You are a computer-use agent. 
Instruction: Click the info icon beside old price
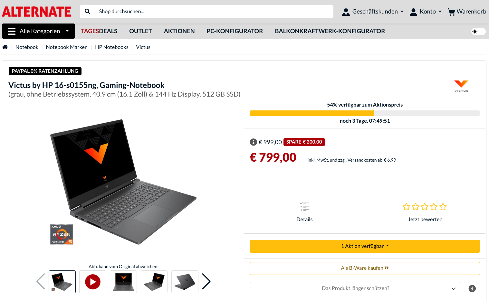point(254,142)
